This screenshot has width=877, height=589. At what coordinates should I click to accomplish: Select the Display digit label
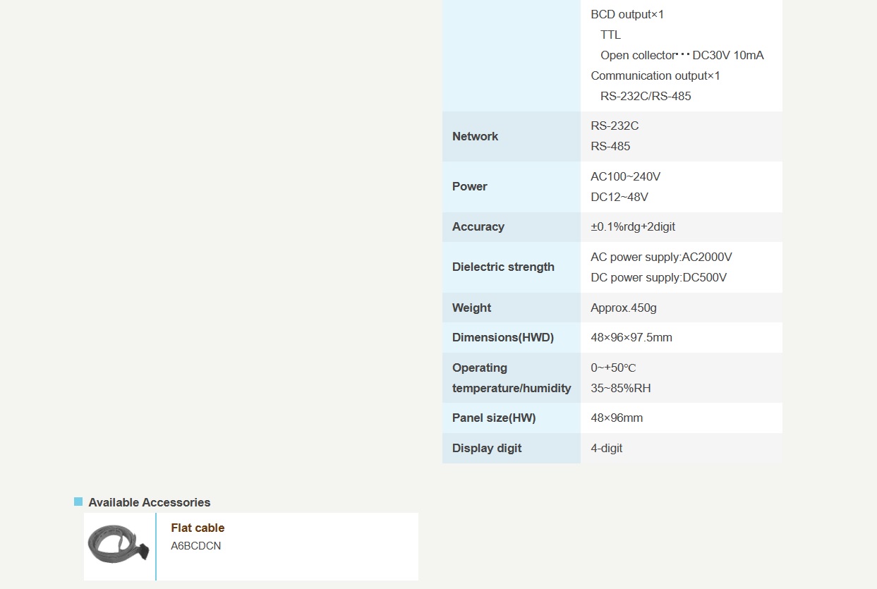(x=487, y=448)
